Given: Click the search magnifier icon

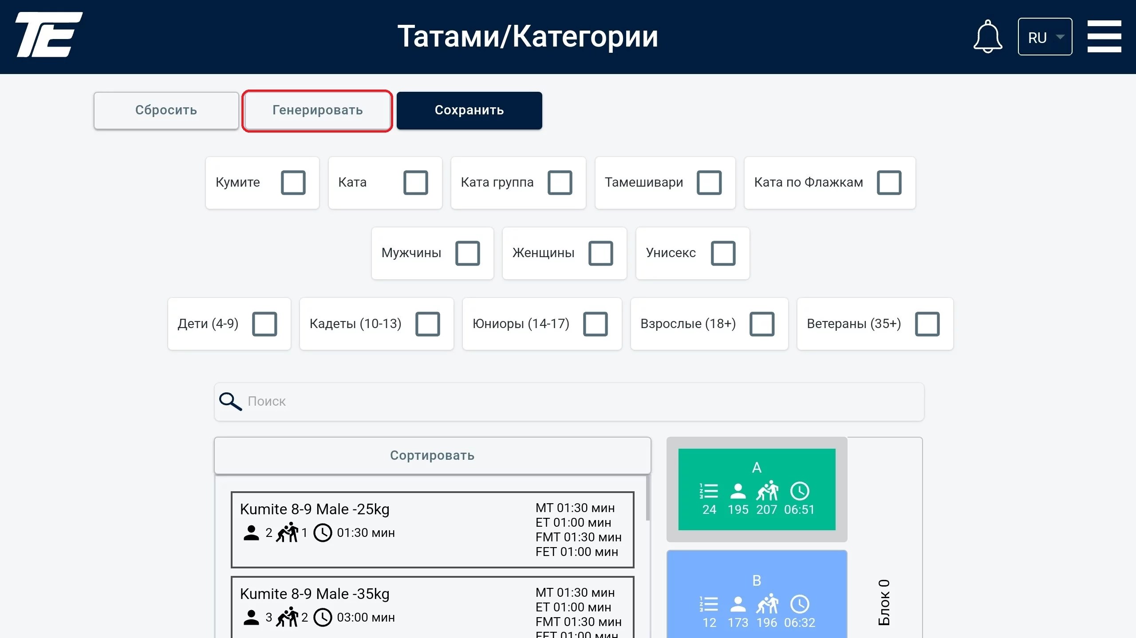Looking at the screenshot, I should tap(230, 402).
